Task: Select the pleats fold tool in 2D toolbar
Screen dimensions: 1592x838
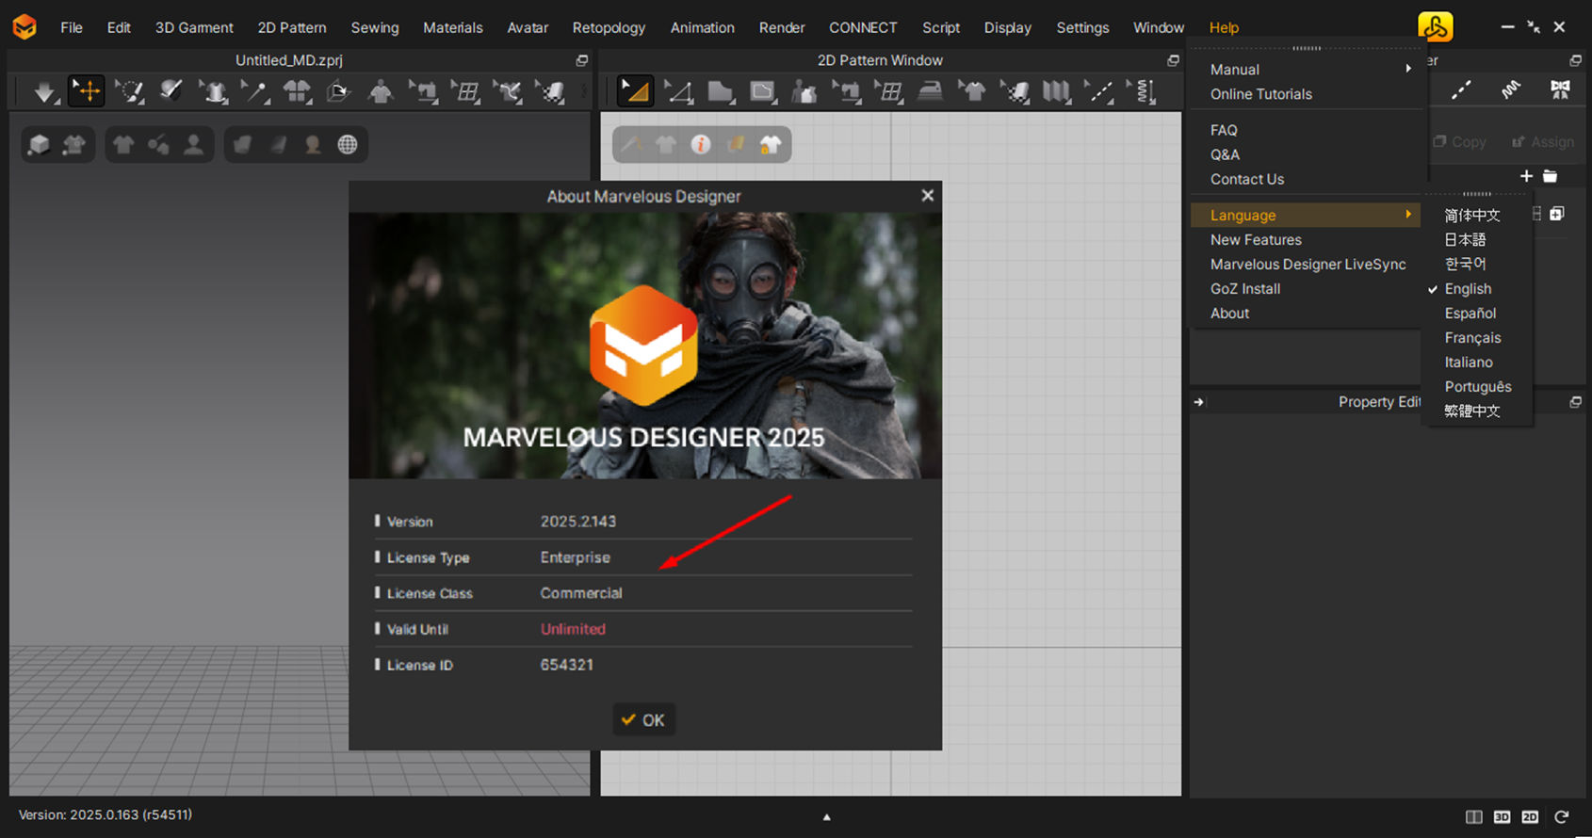Action: [1056, 91]
